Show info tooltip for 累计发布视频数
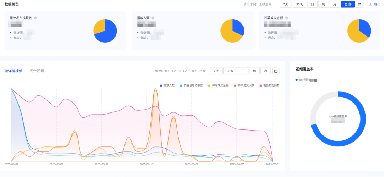Image resolution: width=384 pixels, height=177 pixels. pyautogui.click(x=35, y=18)
